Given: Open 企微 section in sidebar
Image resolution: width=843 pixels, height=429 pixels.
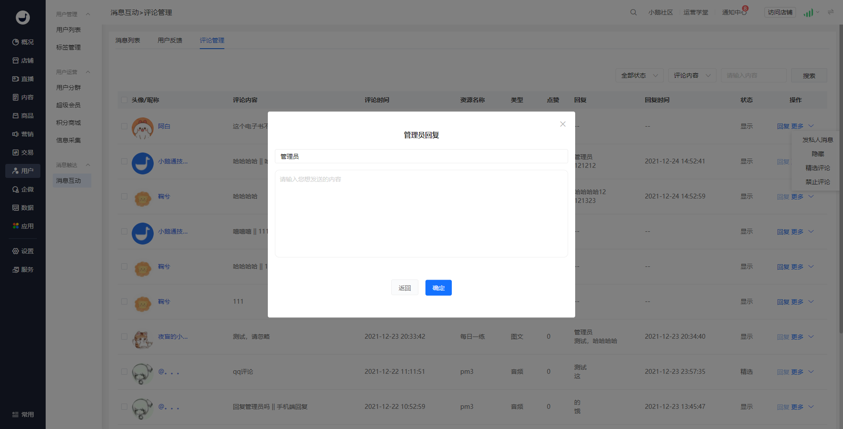Looking at the screenshot, I should 23,189.
